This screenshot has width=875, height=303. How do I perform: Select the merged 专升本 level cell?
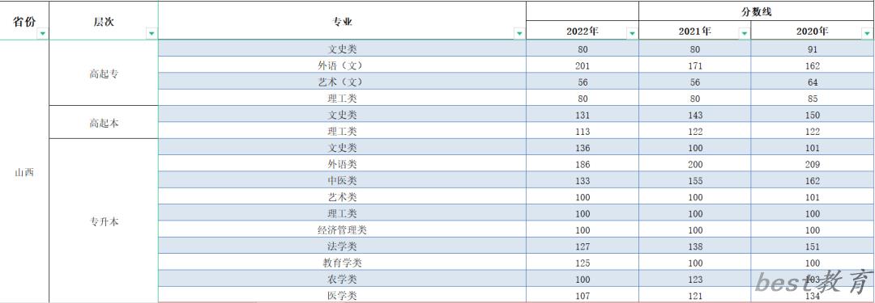[x=104, y=221]
